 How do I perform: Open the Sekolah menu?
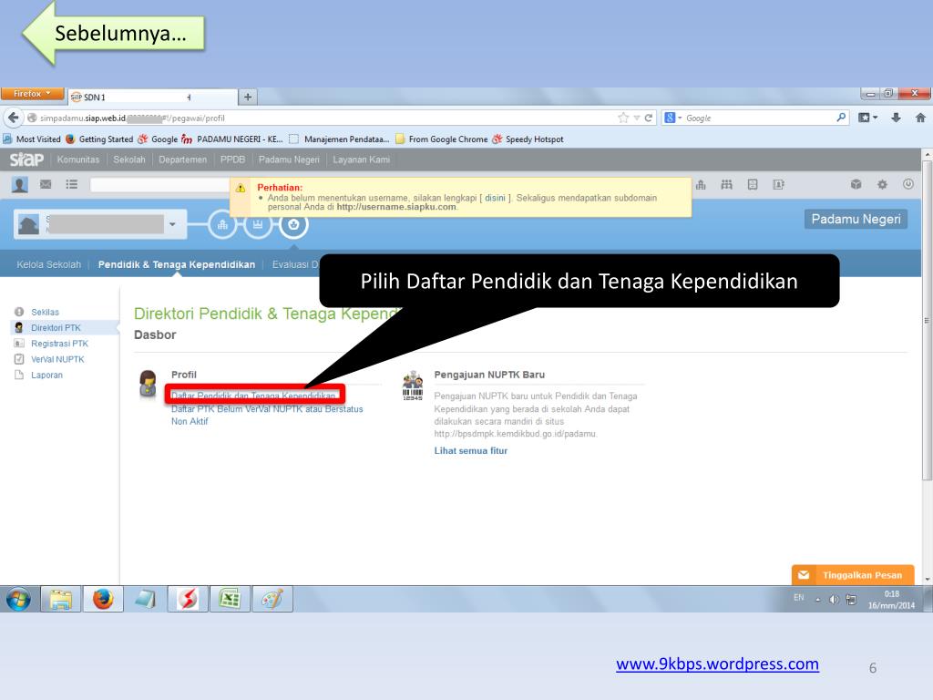pos(129,160)
